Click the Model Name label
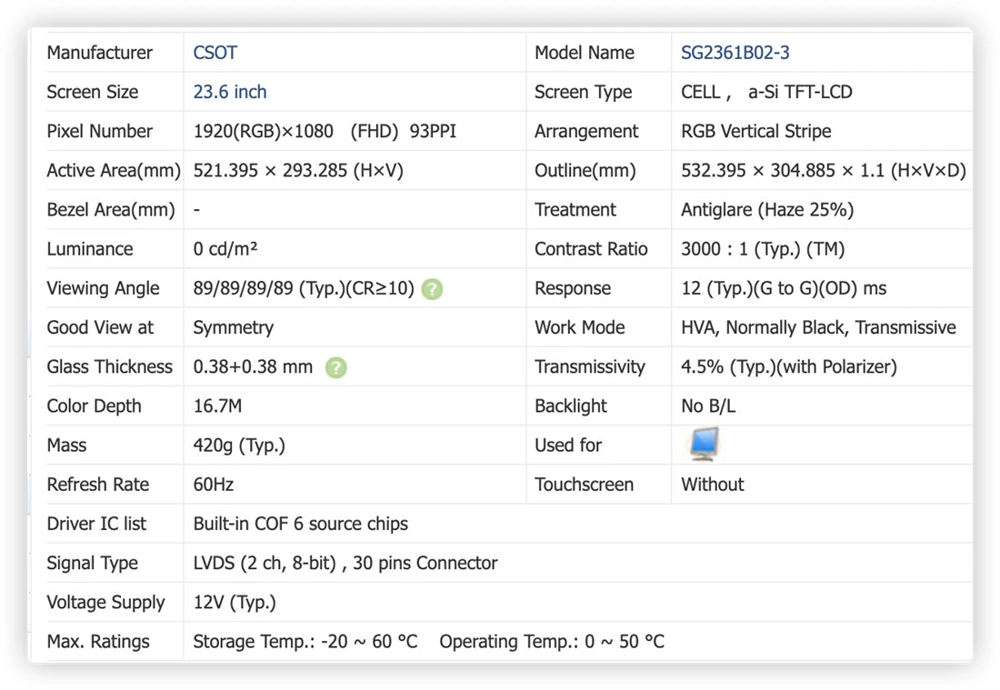This screenshot has height=690, width=1000. pos(585,53)
